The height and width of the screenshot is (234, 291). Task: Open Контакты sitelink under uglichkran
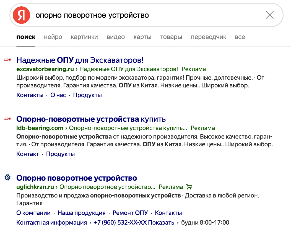coord(168,213)
